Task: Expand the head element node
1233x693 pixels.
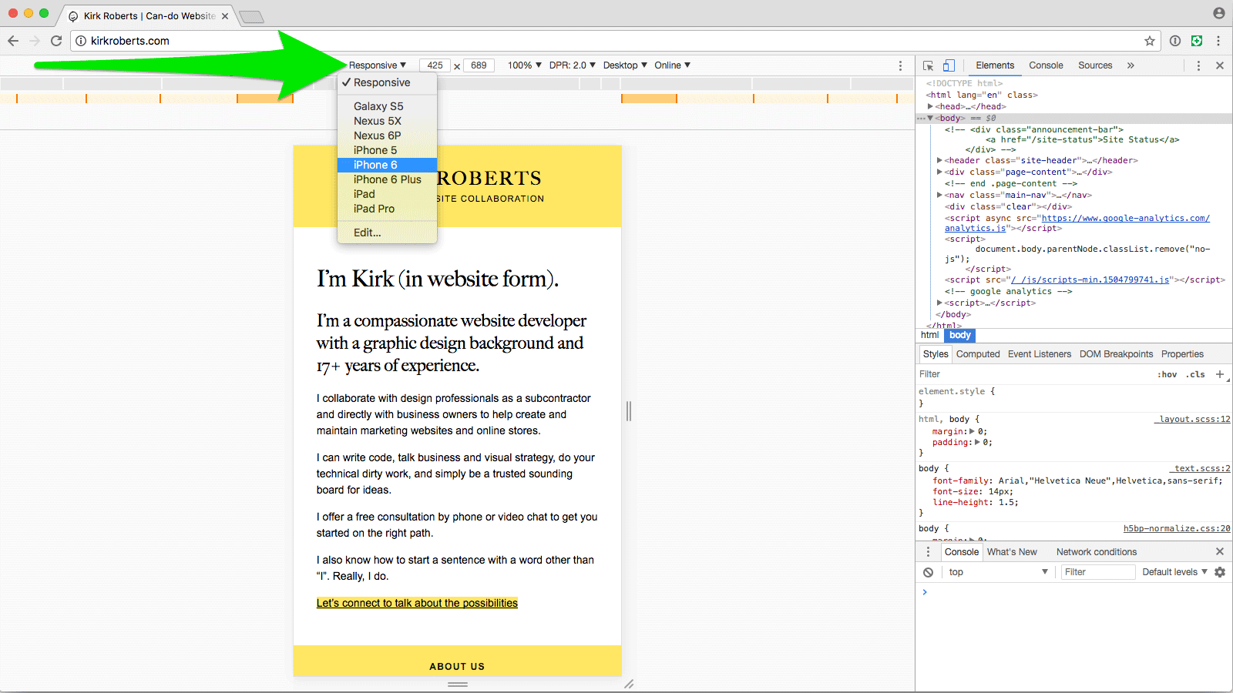Action: pos(930,106)
